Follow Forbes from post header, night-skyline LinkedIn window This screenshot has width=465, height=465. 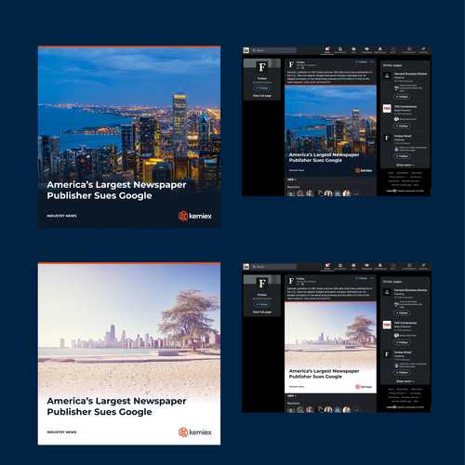click(362, 62)
